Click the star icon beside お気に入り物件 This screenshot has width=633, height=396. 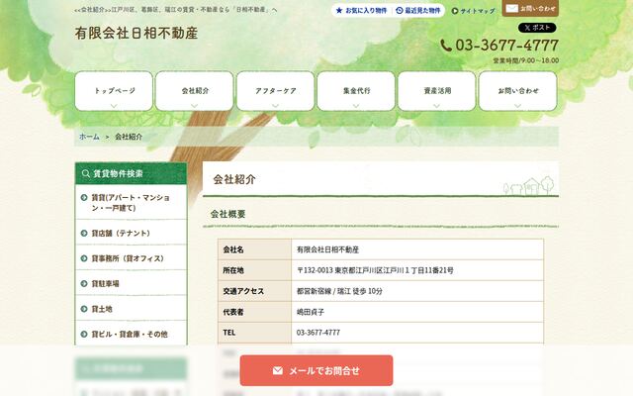tap(339, 11)
